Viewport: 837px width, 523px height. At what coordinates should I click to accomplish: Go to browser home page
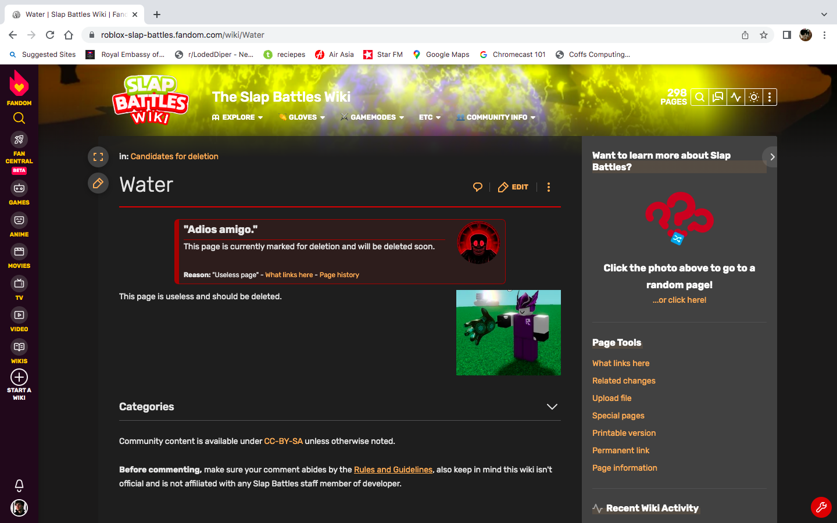coord(69,35)
